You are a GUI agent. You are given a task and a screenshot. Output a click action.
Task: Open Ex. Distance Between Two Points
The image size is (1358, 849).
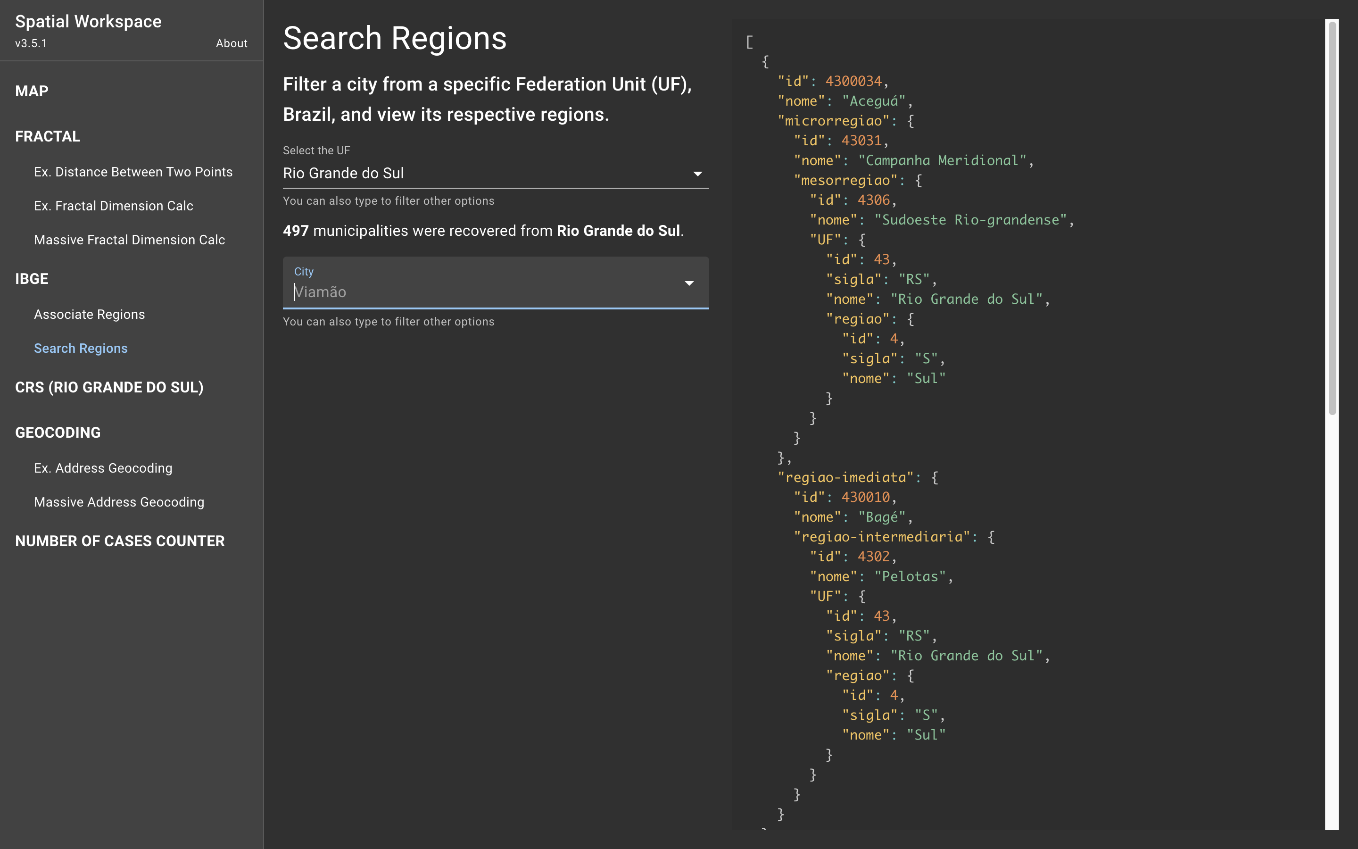[x=133, y=172]
